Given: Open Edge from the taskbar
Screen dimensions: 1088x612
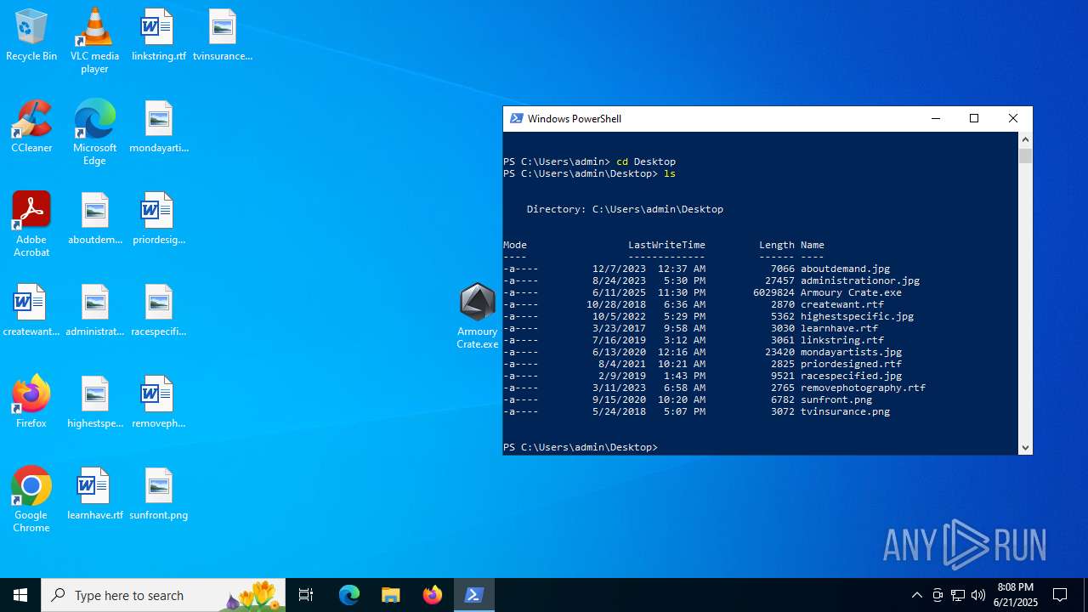Looking at the screenshot, I should click(349, 595).
